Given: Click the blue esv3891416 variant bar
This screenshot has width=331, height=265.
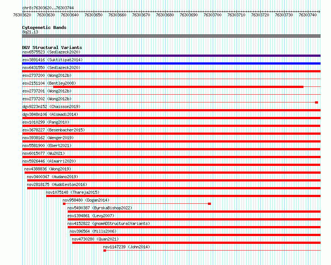Looking at the screenshot, I should 171,63.
